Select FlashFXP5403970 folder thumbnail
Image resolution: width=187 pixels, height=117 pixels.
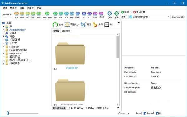pyautogui.click(x=70, y=90)
